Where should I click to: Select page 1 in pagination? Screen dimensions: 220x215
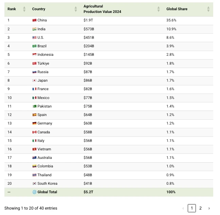tap(192, 208)
